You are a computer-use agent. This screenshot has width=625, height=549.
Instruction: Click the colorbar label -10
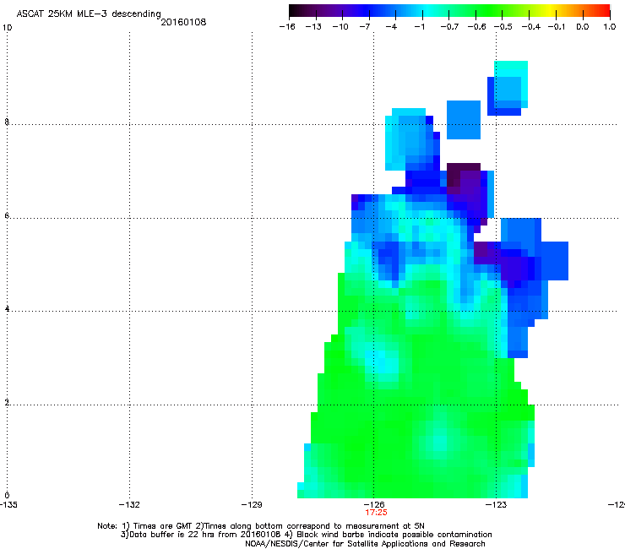[x=340, y=27]
